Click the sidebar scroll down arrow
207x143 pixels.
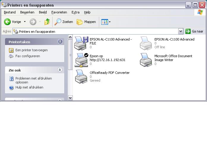(70, 98)
